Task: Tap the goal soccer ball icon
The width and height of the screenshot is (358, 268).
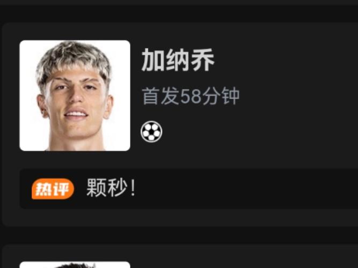Action: click(151, 132)
